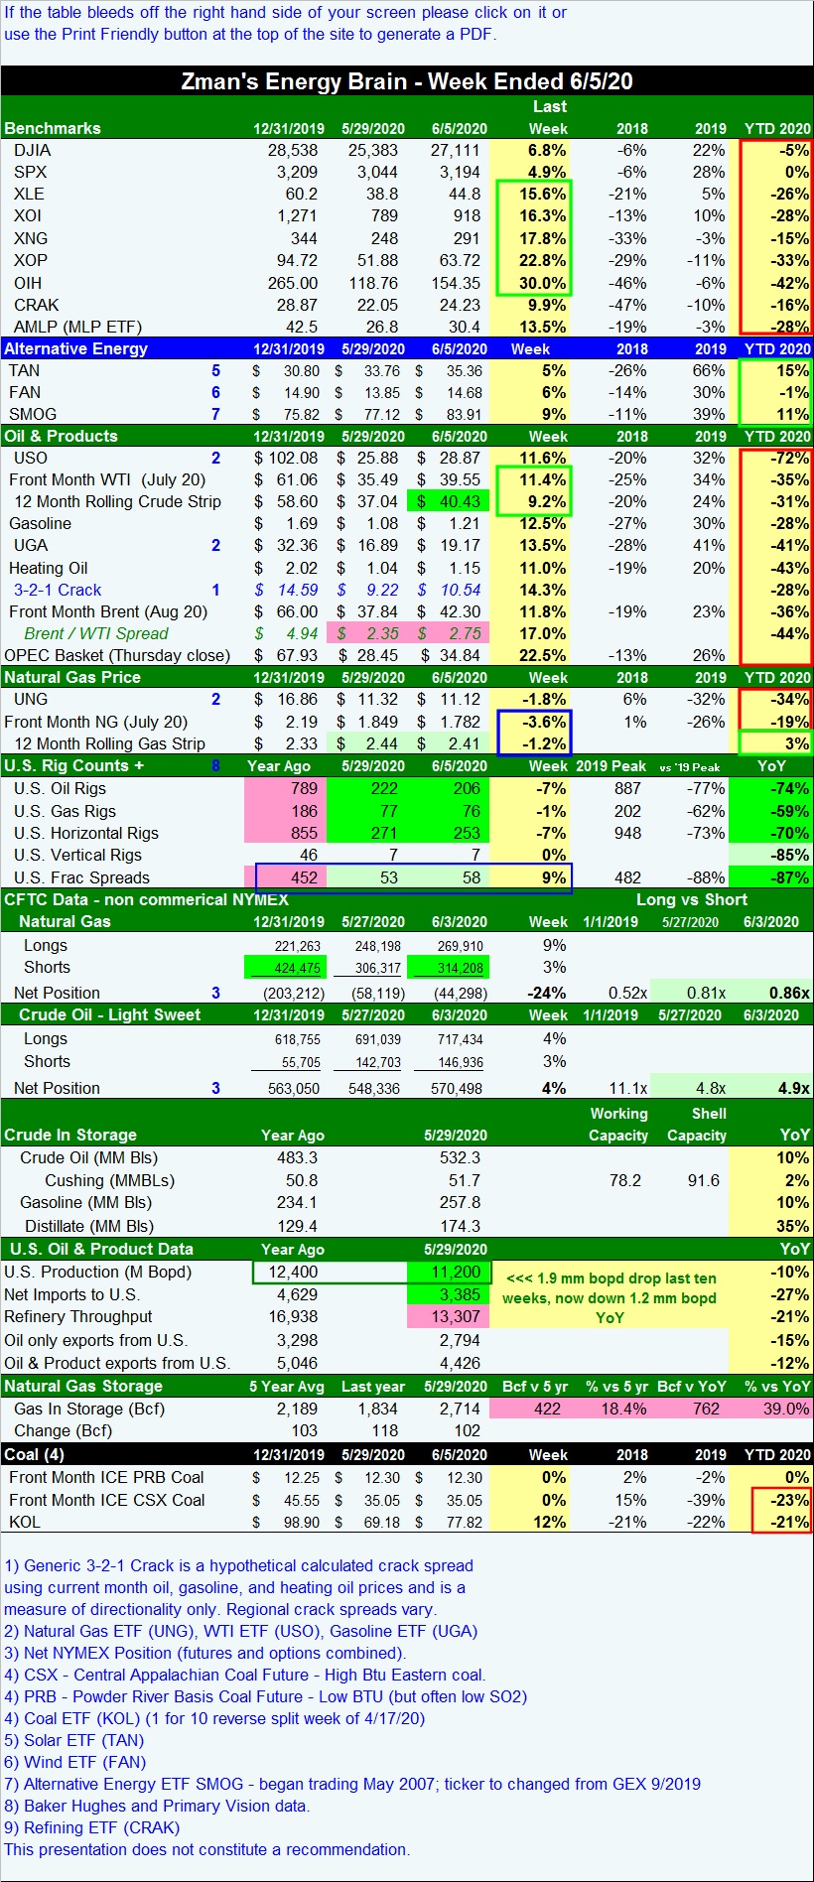Viewport: 814px width, 1882px height.
Task: Click the Natural Gas Price section header
Action: 72,677
